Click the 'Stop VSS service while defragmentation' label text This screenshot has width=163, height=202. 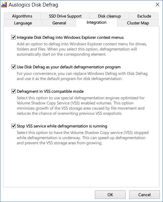click(62, 126)
